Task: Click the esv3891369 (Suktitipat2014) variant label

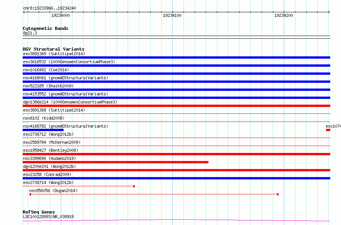Action: [54, 54]
